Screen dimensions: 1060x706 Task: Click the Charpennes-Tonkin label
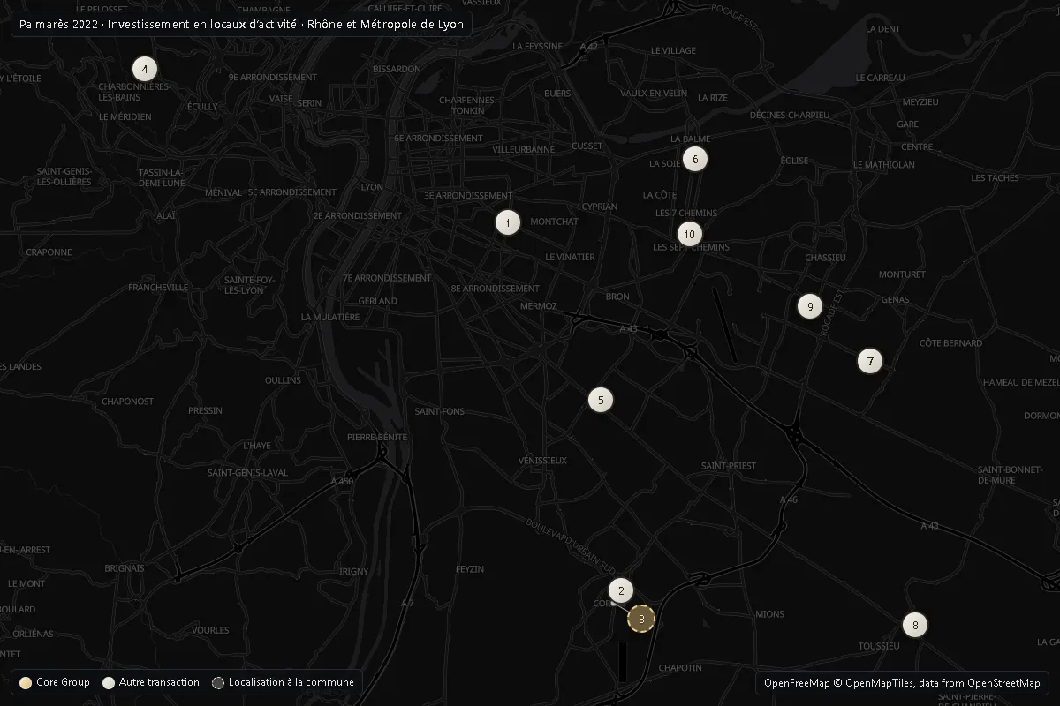point(468,106)
